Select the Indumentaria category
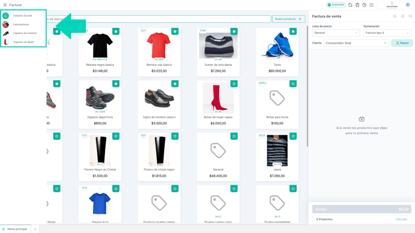The width and height of the screenshot is (415, 233). 23,24
